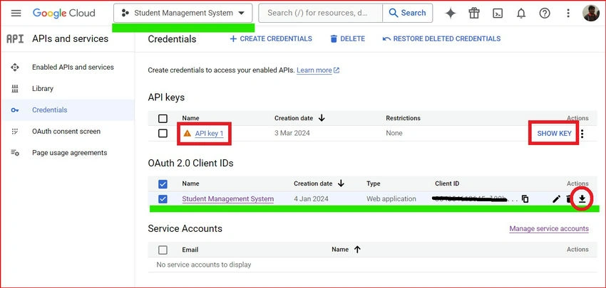The width and height of the screenshot is (606, 288).
Task: Click the DELETE button in toolbar
Action: 348,39
